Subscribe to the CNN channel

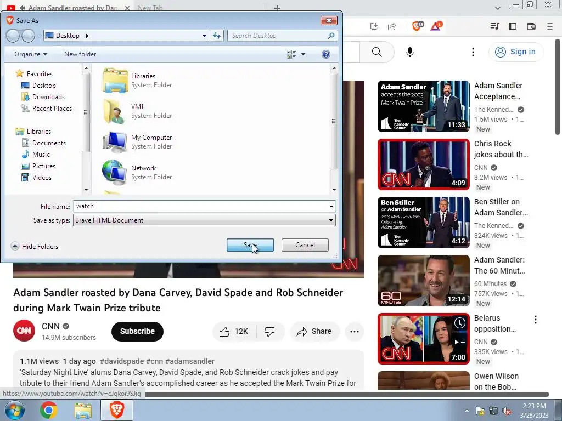click(137, 331)
